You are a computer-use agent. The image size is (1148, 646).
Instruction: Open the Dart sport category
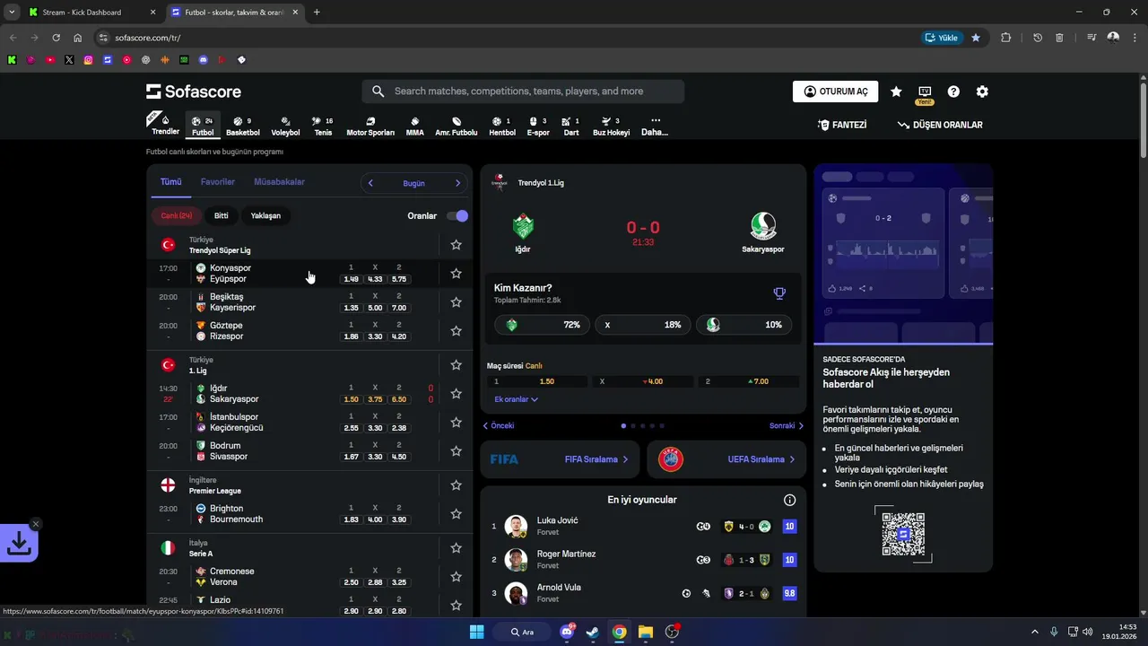click(570, 126)
